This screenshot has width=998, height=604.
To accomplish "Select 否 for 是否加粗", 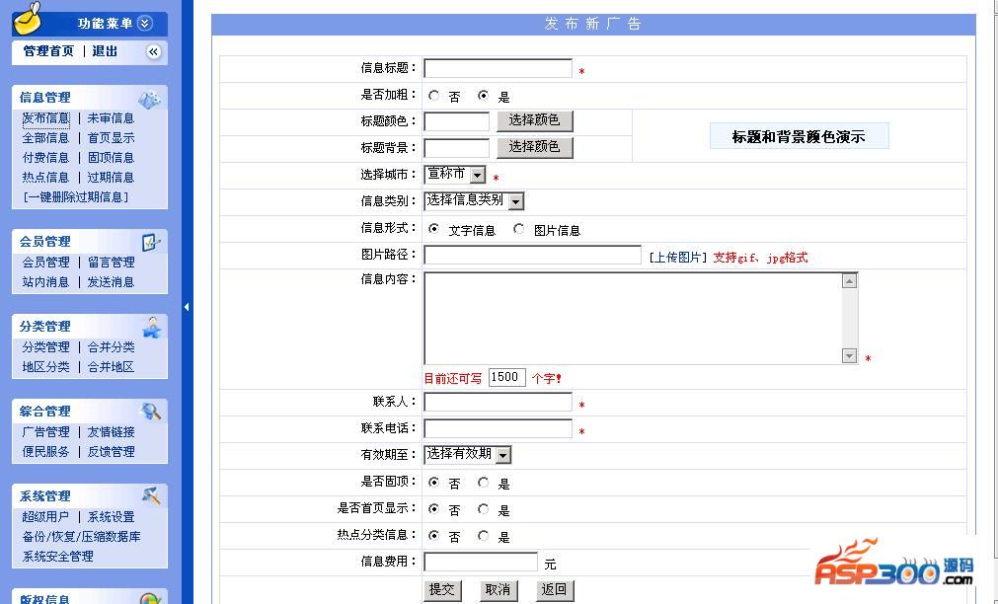I will pyautogui.click(x=433, y=96).
